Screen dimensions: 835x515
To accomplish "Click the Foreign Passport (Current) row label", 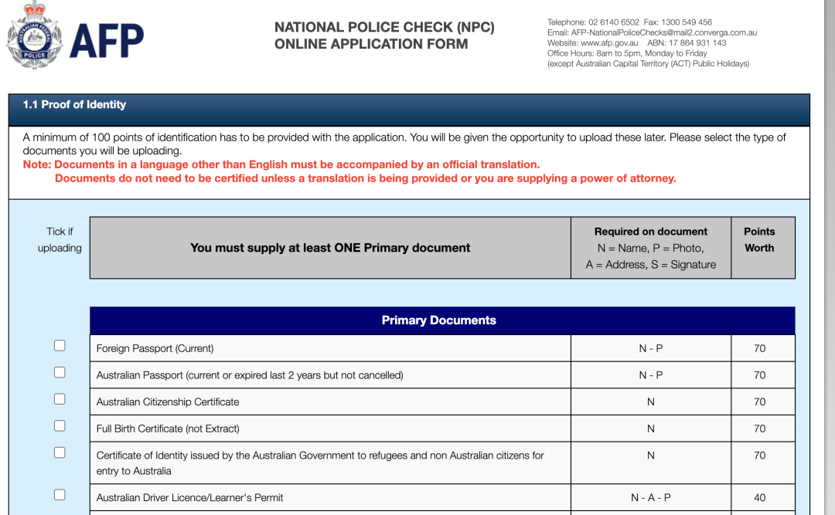I will [155, 348].
